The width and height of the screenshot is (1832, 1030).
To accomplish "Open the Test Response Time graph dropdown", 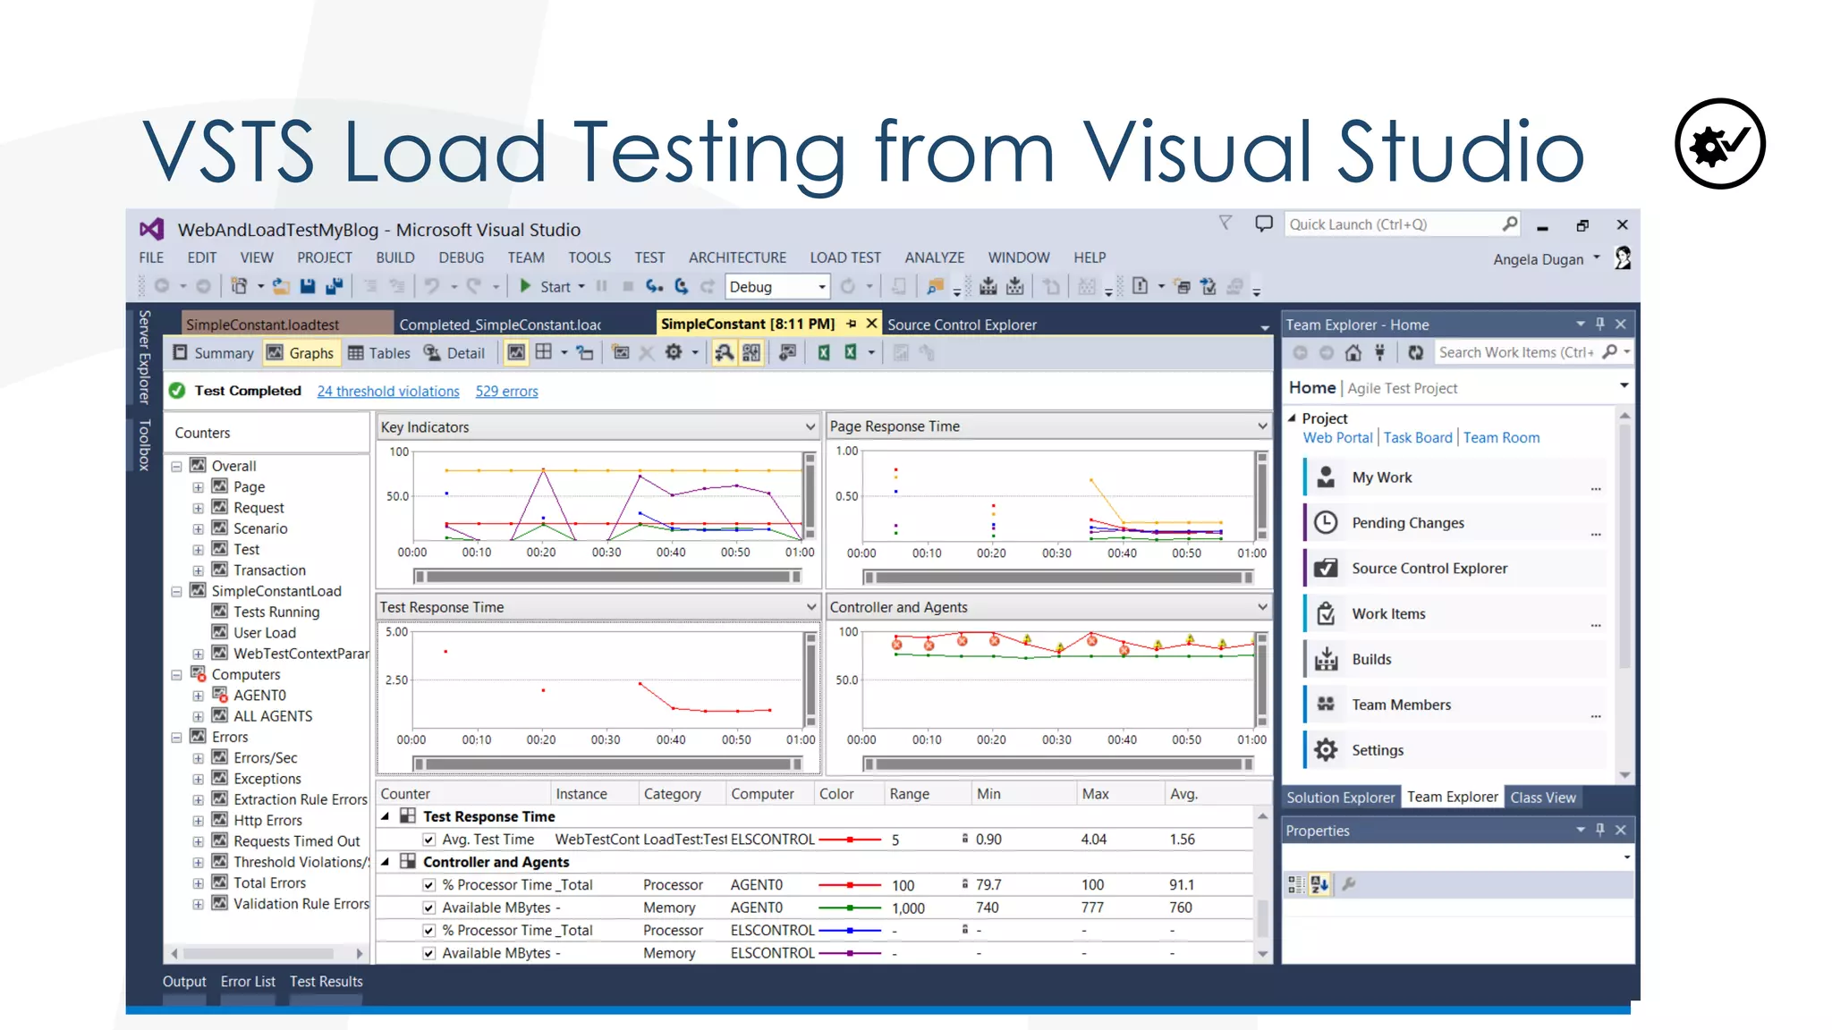I will pos(810,607).
